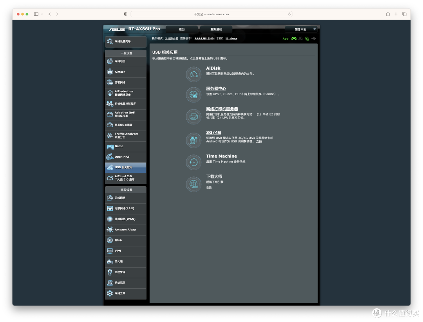Open 家长电脑控制程序 parental controls
The image size is (423, 322).
click(x=125, y=104)
